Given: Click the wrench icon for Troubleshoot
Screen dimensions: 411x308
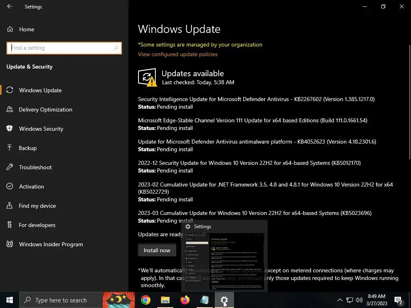Looking at the screenshot, I should point(10,167).
